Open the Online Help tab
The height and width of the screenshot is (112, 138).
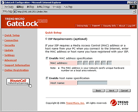(82, 26)
